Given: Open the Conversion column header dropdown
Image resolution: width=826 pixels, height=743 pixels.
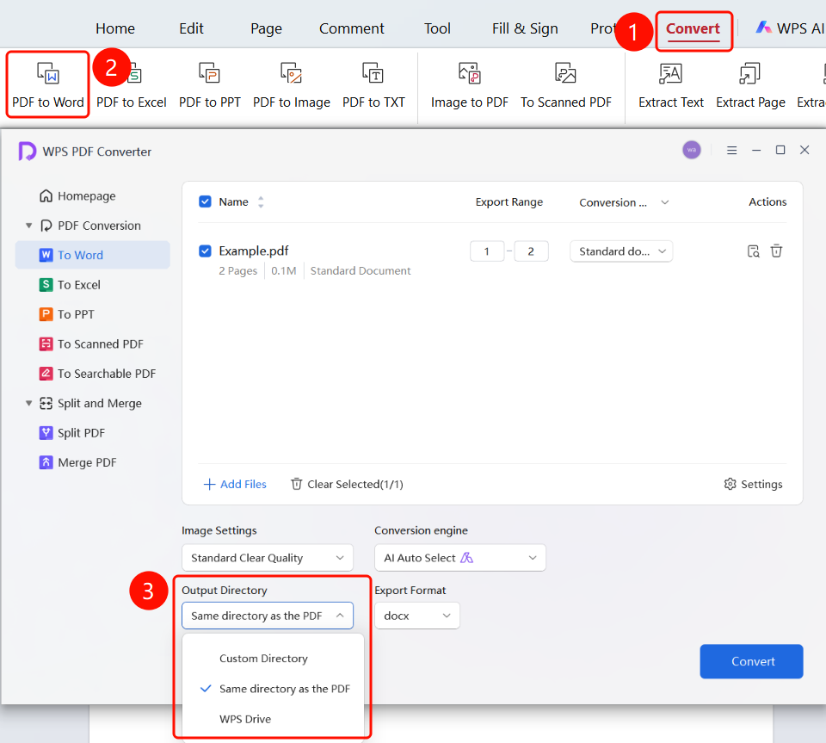Looking at the screenshot, I should point(665,202).
